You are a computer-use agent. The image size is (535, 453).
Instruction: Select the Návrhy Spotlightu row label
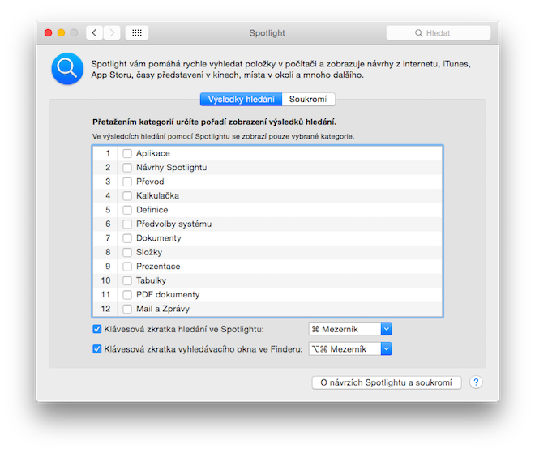(x=171, y=168)
